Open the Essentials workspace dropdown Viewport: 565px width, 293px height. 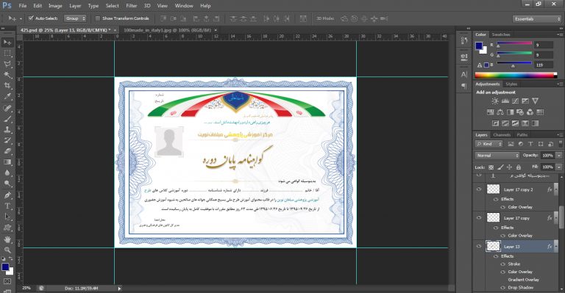tap(536, 18)
